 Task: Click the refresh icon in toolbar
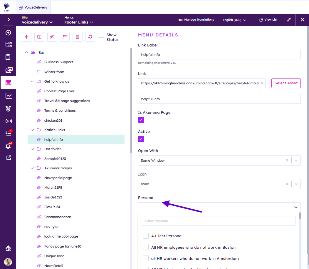coord(90,37)
